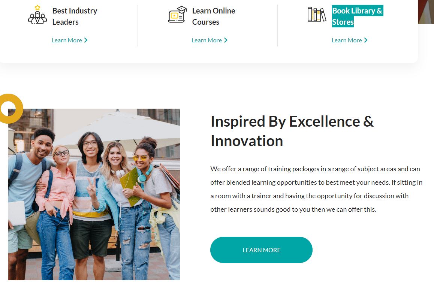Image resolution: width=434 pixels, height=287 pixels.
Task: Select the Best Industry Leaders heading
Action: pyautogui.click(x=75, y=16)
